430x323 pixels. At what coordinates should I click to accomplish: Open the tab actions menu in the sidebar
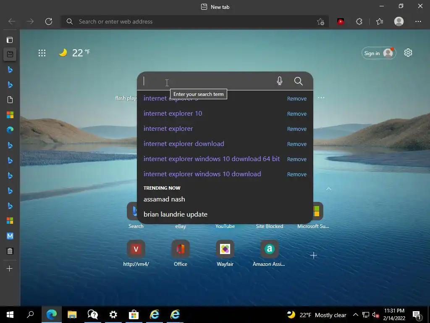10,40
